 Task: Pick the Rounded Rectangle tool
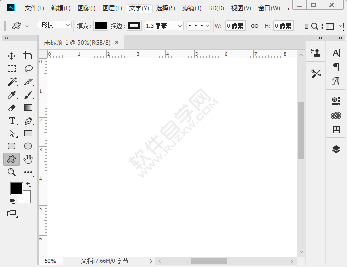click(12, 146)
